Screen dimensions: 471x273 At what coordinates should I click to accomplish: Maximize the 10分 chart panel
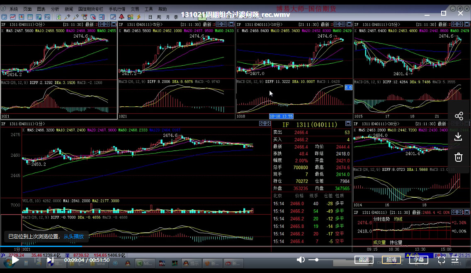[x=349, y=24]
